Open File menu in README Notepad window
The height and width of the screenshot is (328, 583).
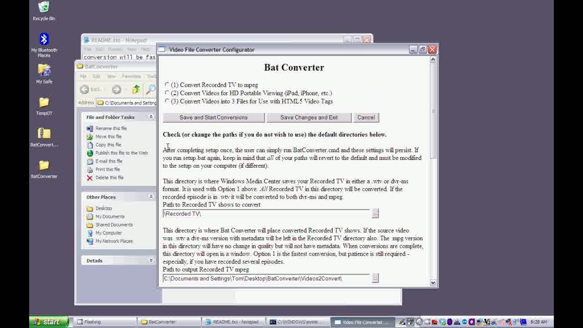[x=87, y=49]
